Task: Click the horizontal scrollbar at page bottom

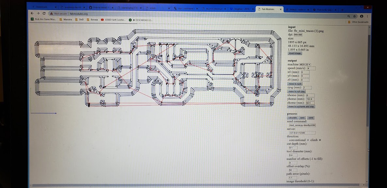Action: click(195, 185)
